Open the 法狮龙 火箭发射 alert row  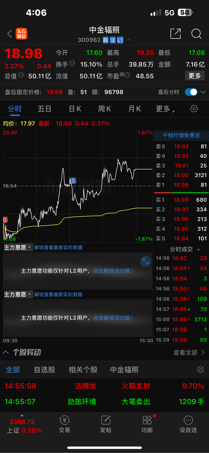104,386
